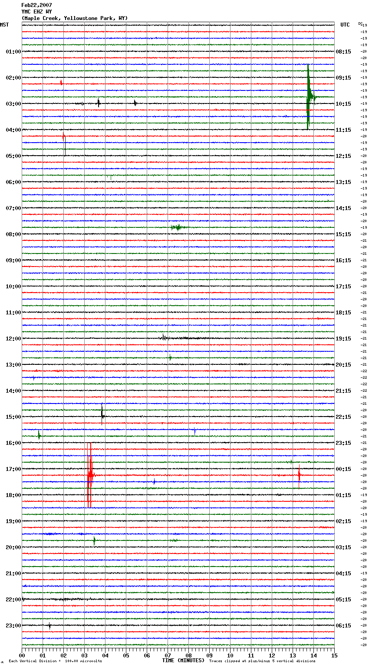
Task: Click the bottom axis tick label 00
Action: [x=22, y=655]
